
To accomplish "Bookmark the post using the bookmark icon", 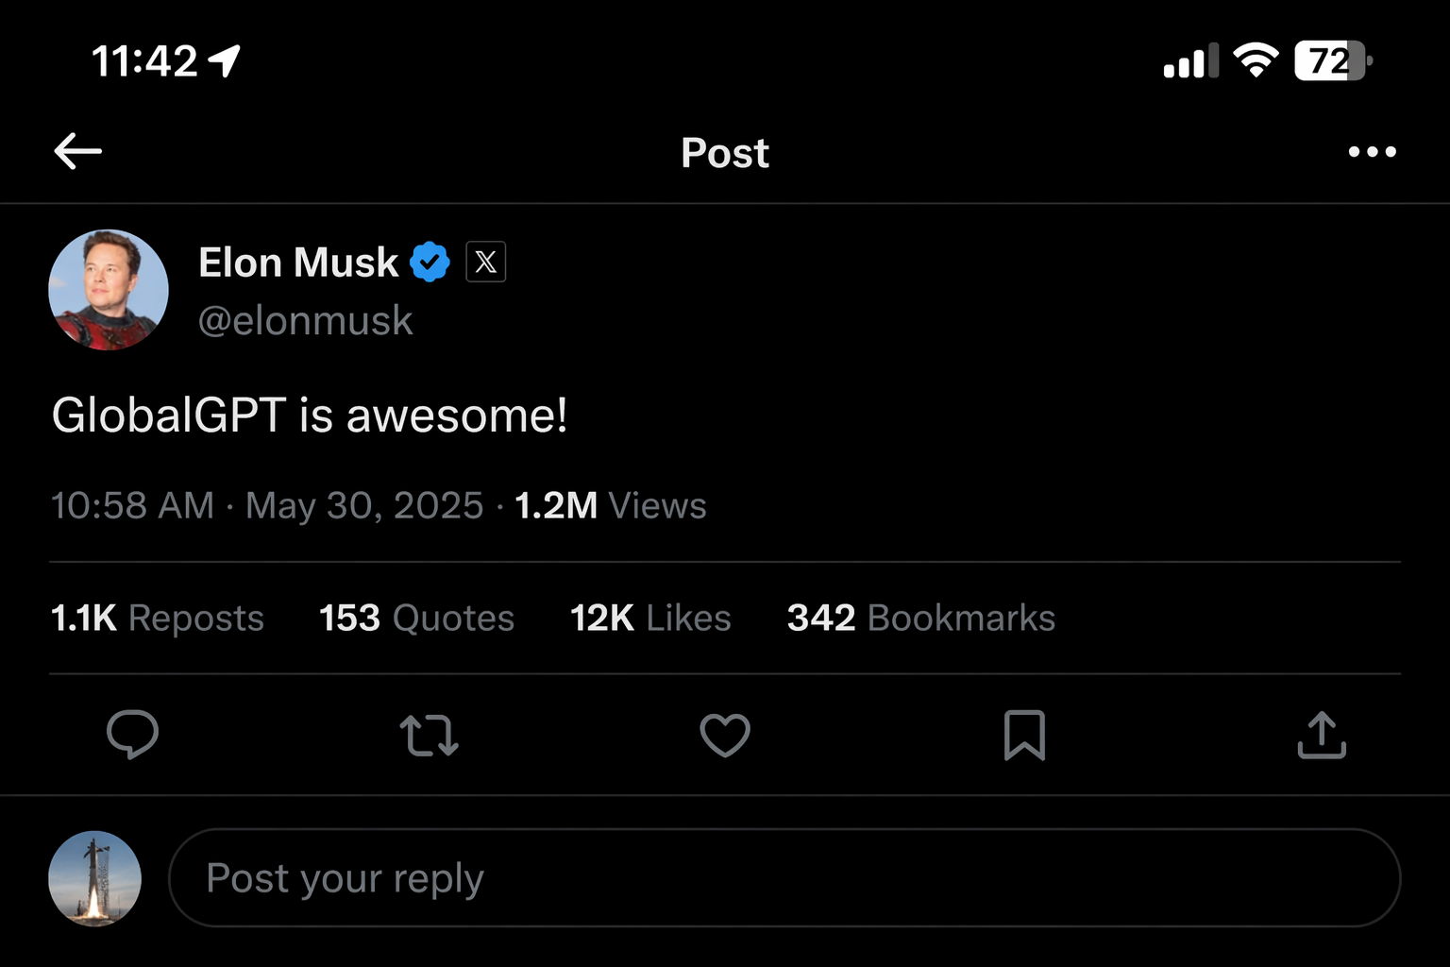I will point(1025,738).
